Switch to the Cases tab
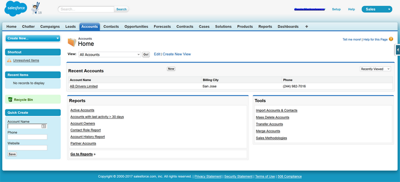400x182 pixels. (204, 26)
